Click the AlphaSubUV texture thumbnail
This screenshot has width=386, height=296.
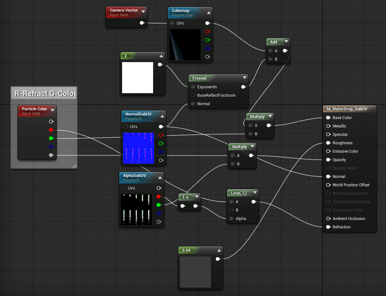(136, 210)
